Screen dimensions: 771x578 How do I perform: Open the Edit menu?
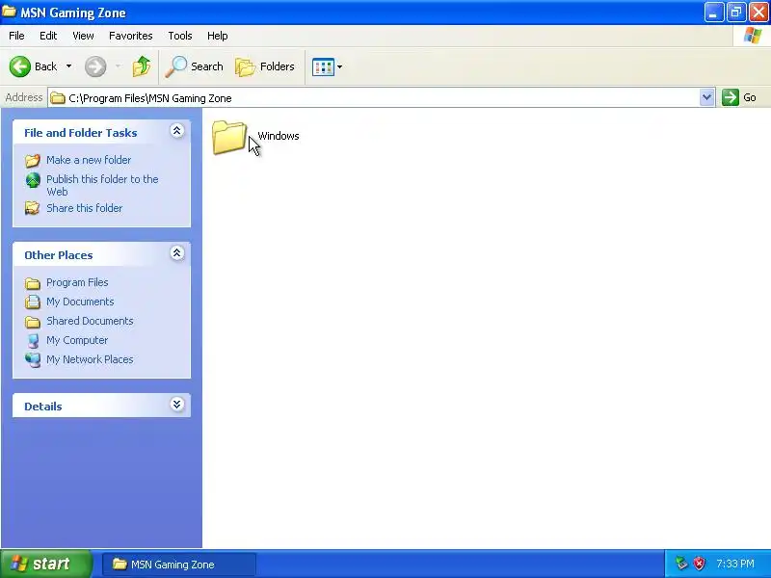[48, 36]
